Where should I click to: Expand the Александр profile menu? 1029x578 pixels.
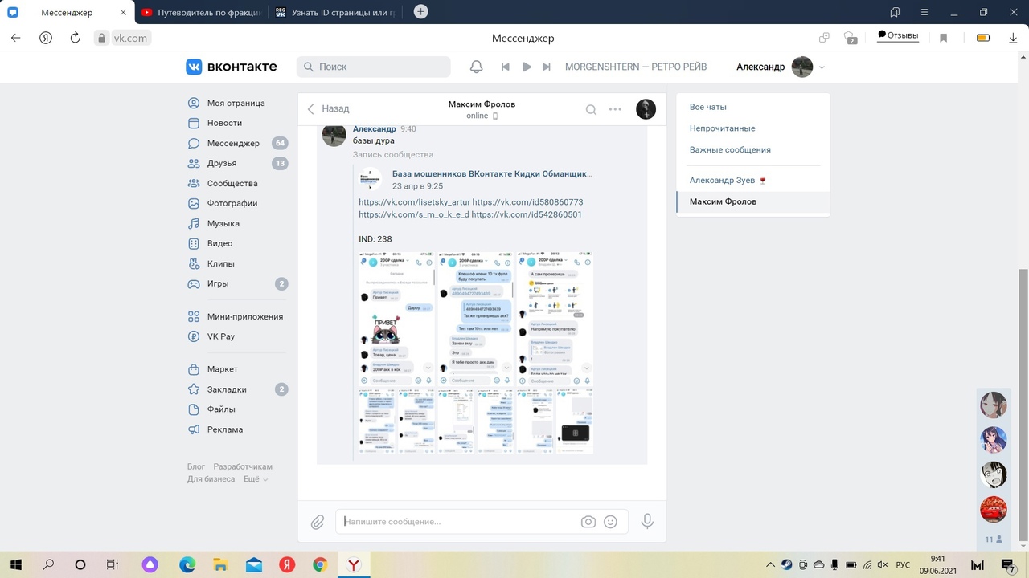click(822, 67)
